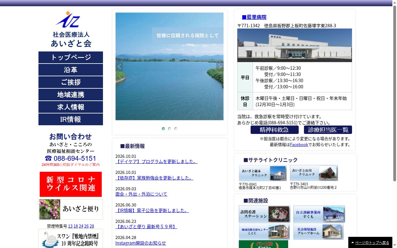Open Instagram開設のお知らせ link
The height and width of the screenshot is (248, 397).
141,243
